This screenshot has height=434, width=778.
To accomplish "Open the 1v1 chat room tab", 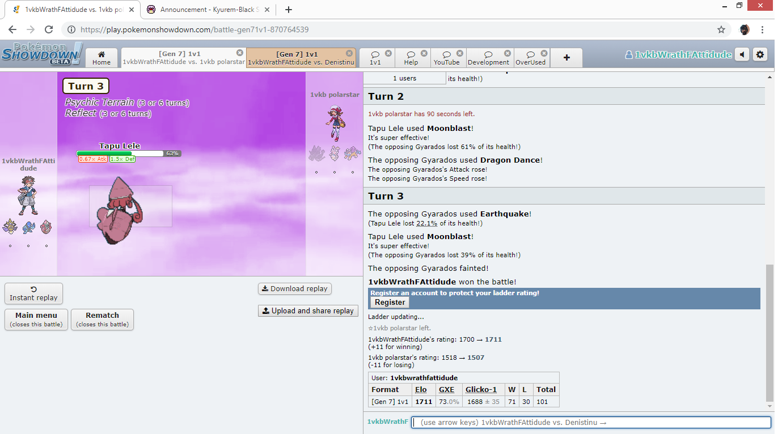I will pos(375,58).
